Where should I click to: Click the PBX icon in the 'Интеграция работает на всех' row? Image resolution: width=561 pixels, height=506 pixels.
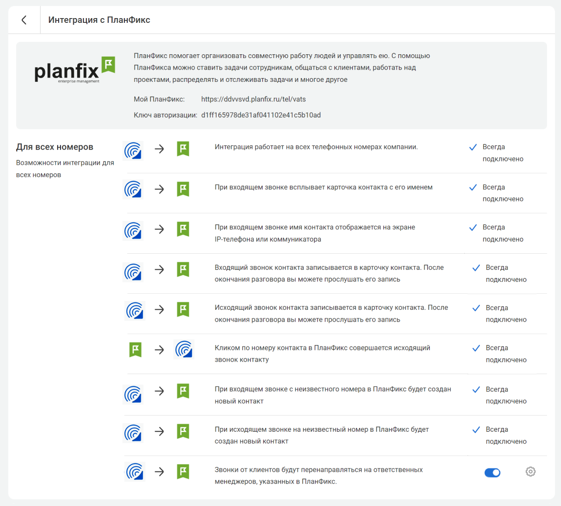pos(133,150)
